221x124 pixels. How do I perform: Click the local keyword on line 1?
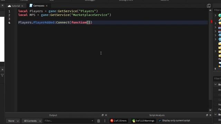pyautogui.click(x=23, y=11)
